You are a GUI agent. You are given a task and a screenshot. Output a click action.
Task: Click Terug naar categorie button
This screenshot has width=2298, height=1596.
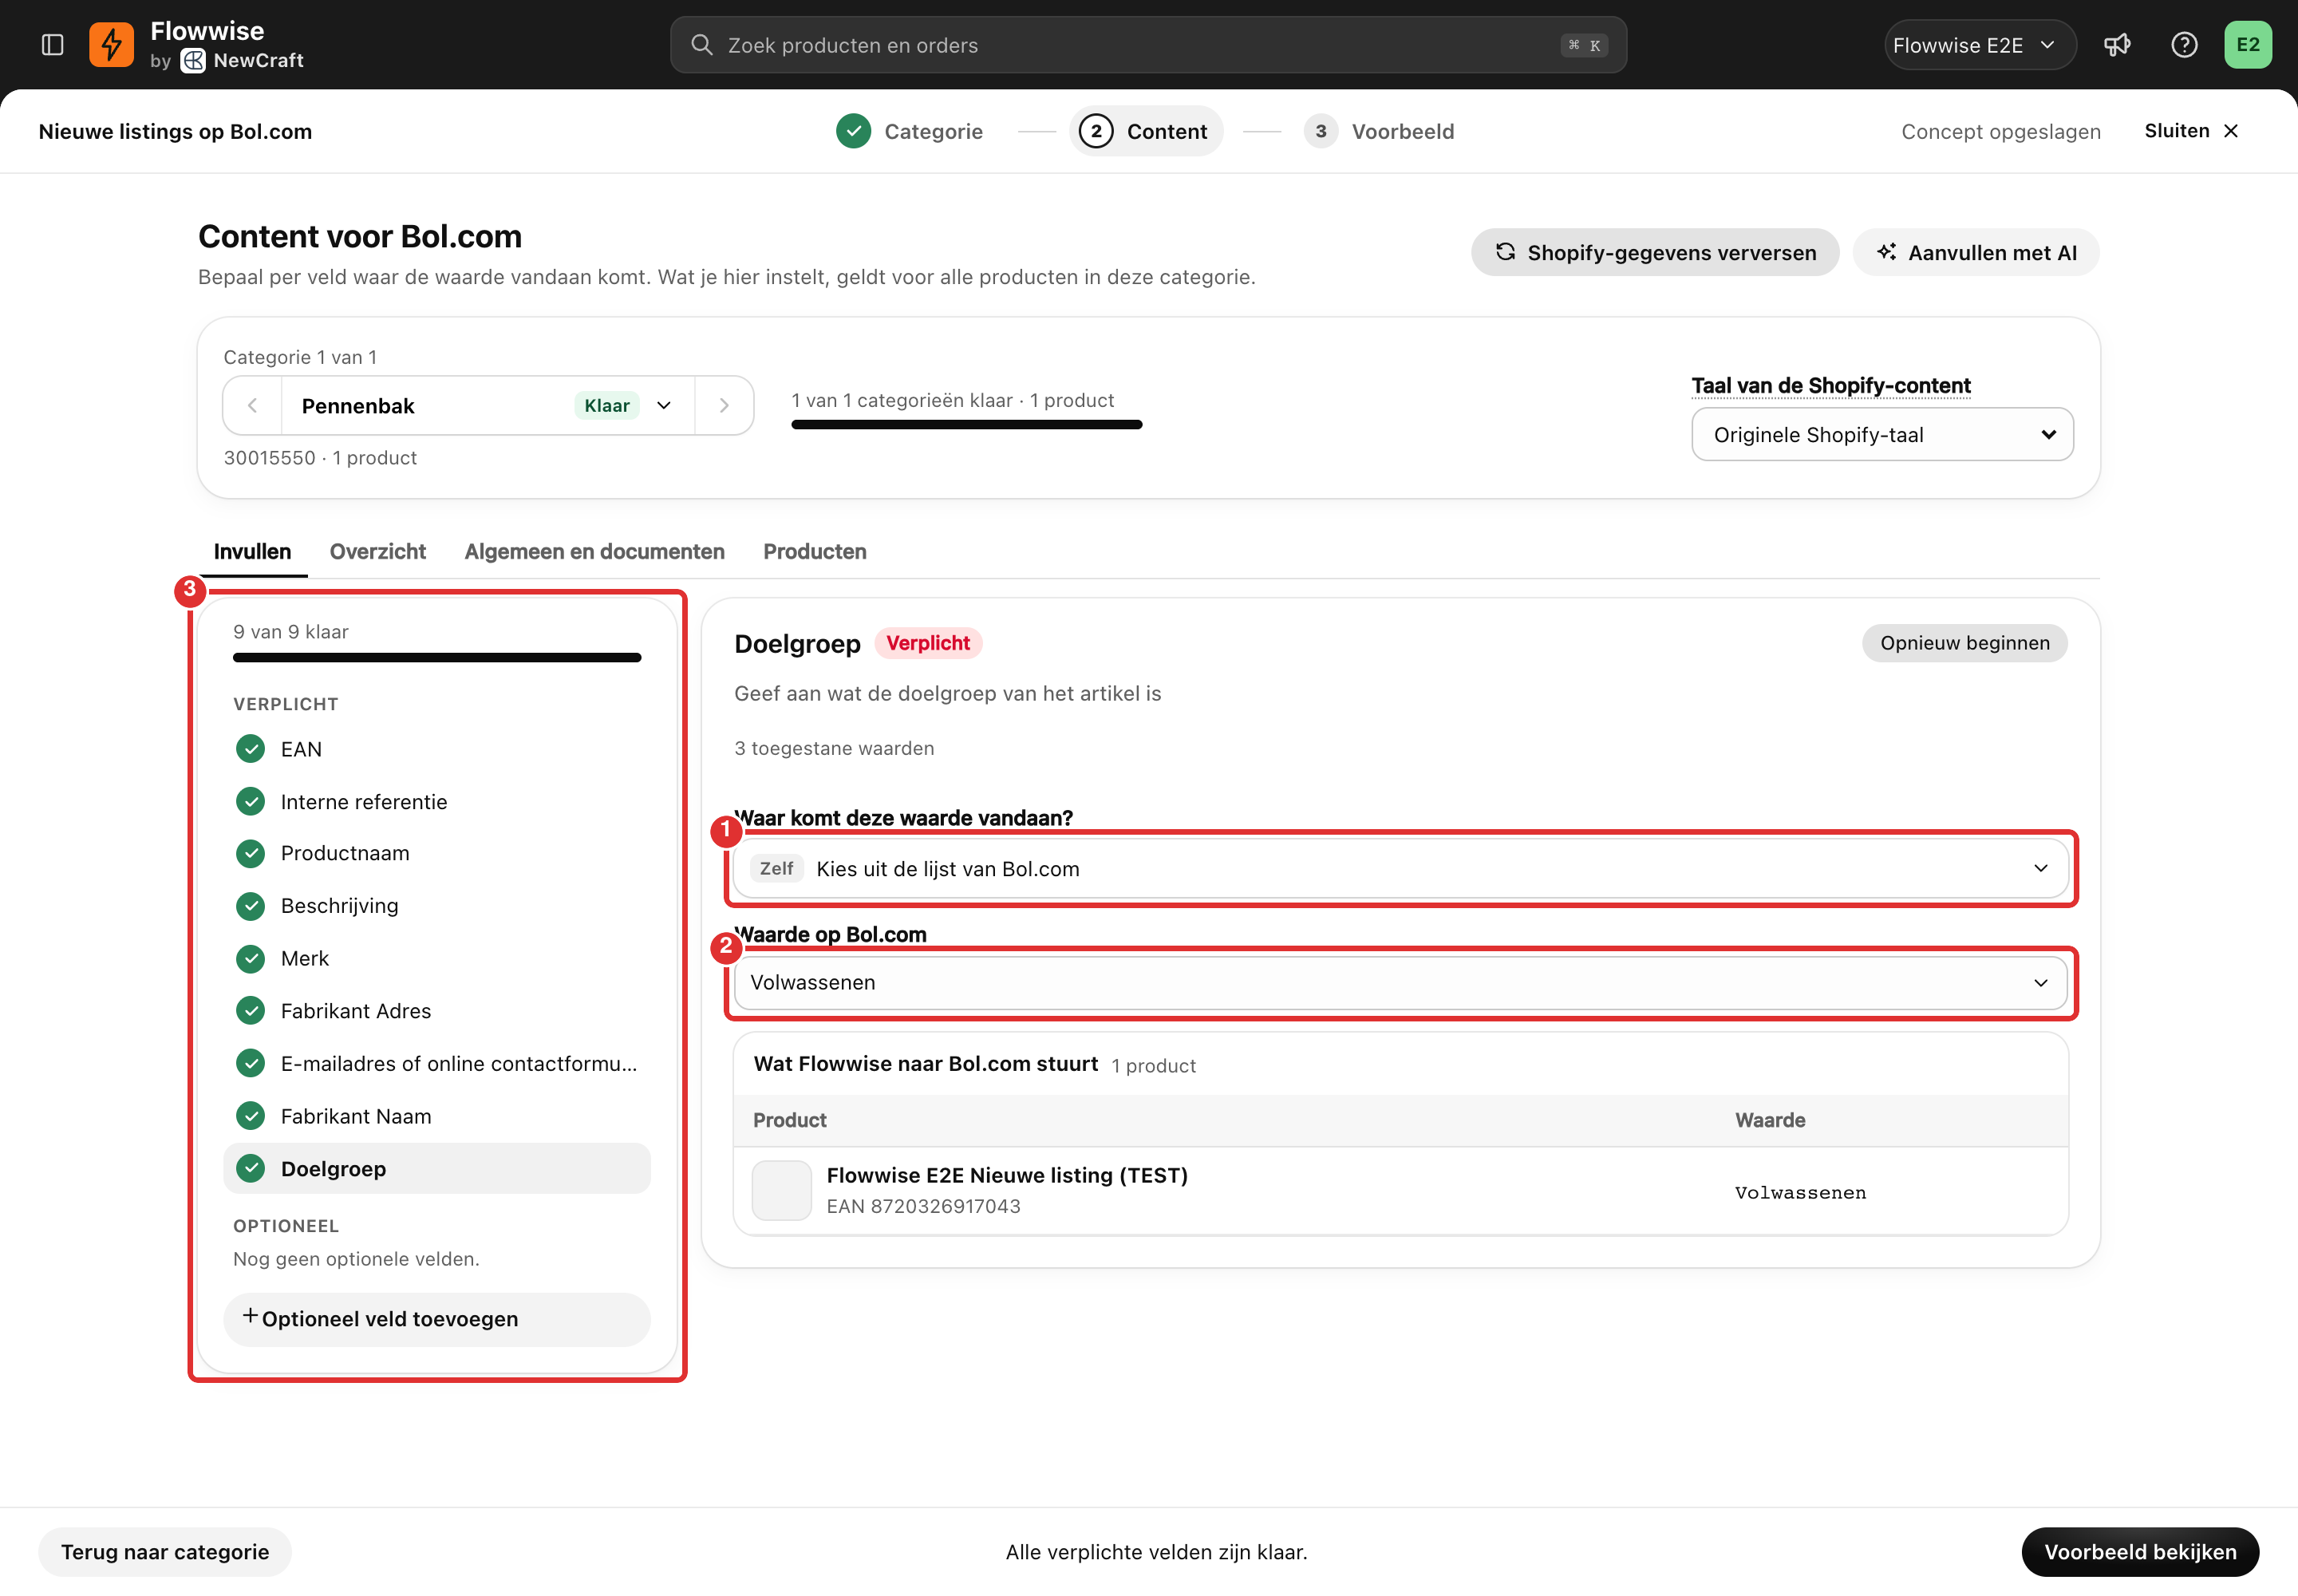coord(165,1552)
